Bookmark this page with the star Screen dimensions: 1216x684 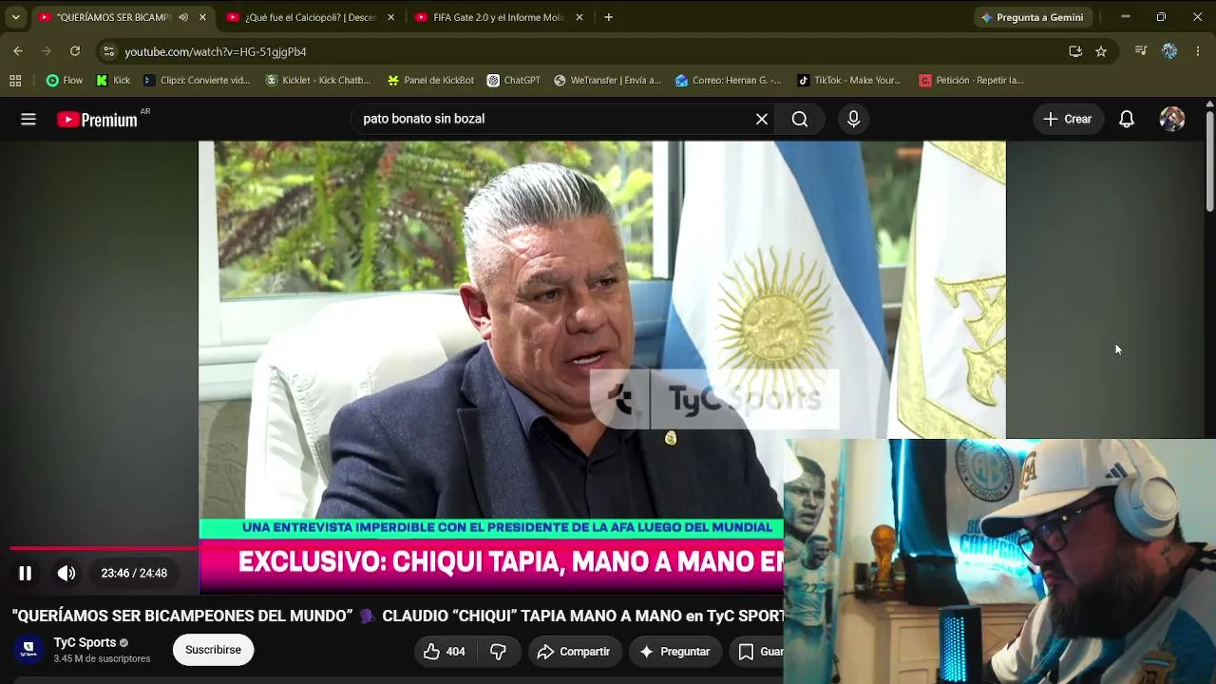1101,51
